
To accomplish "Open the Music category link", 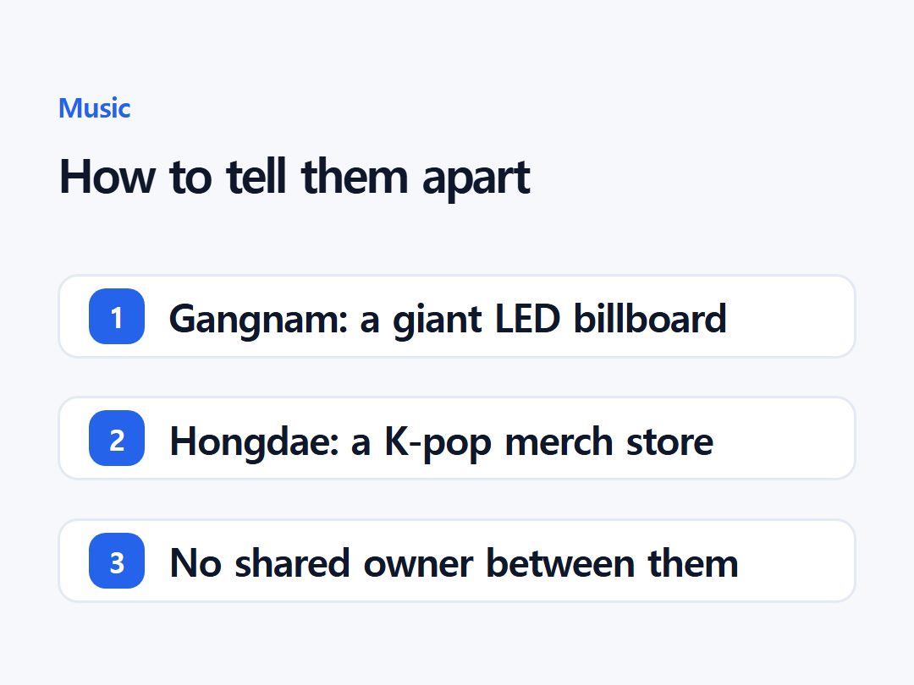I will pyautogui.click(x=95, y=108).
